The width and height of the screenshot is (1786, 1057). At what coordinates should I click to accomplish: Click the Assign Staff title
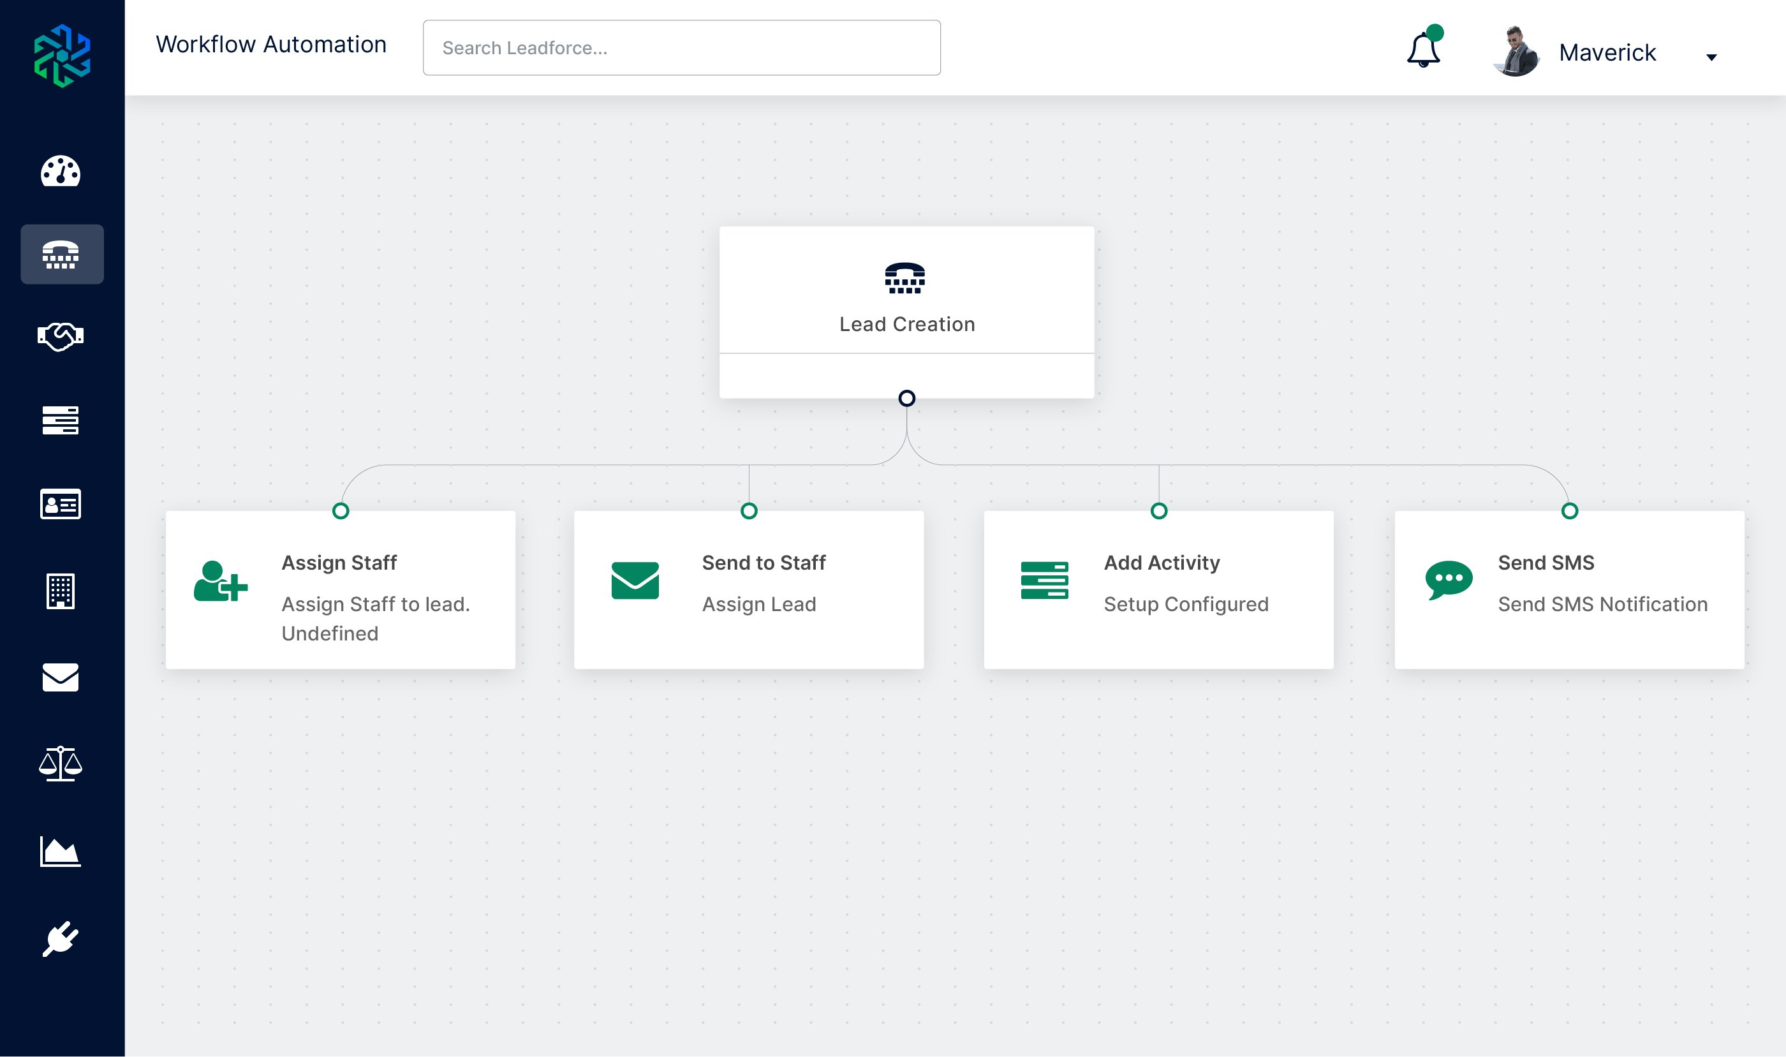pyautogui.click(x=339, y=563)
